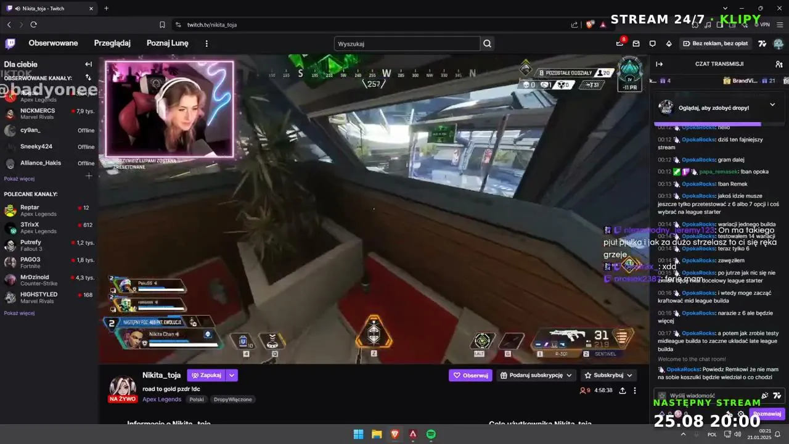The width and height of the screenshot is (789, 444).
Task: Sort followed channels with arrows icon
Action: click(x=88, y=78)
